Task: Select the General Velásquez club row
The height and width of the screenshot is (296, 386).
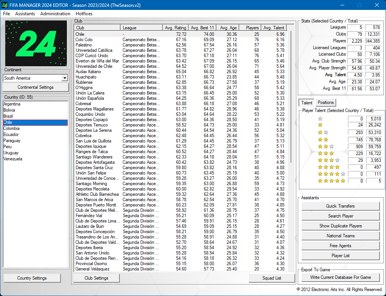Action: click(x=180, y=269)
